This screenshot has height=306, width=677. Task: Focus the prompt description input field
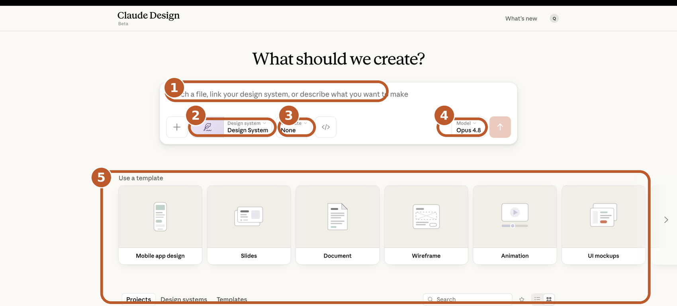tap(338, 94)
